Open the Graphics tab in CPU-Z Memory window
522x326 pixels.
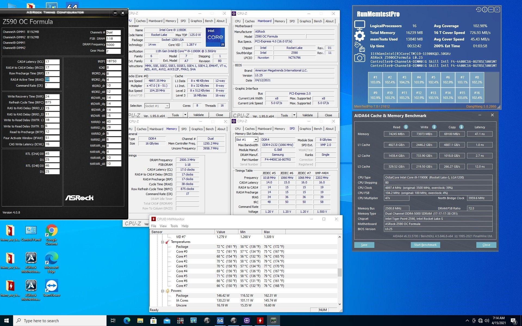coord(197,129)
